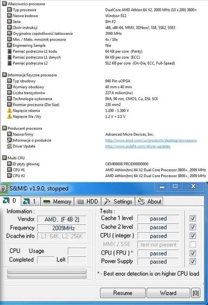Open the Settings tab

coord(118,201)
